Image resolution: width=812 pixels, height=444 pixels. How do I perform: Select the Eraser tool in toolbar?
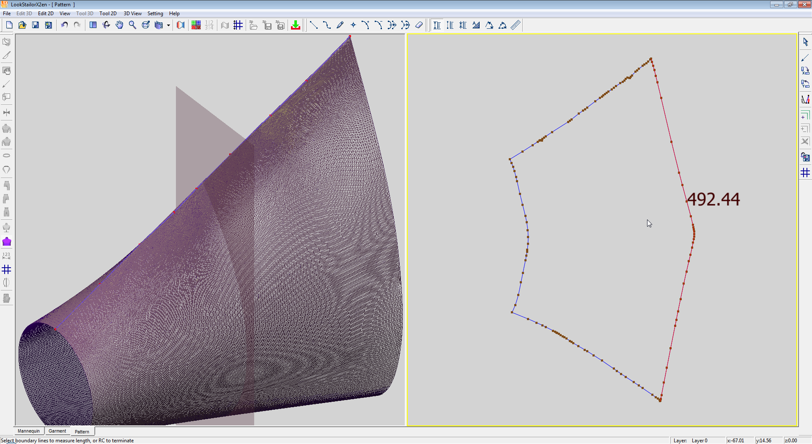[x=419, y=25]
